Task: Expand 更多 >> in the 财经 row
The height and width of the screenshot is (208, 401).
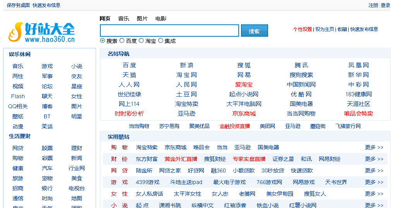Action: [x=374, y=159]
